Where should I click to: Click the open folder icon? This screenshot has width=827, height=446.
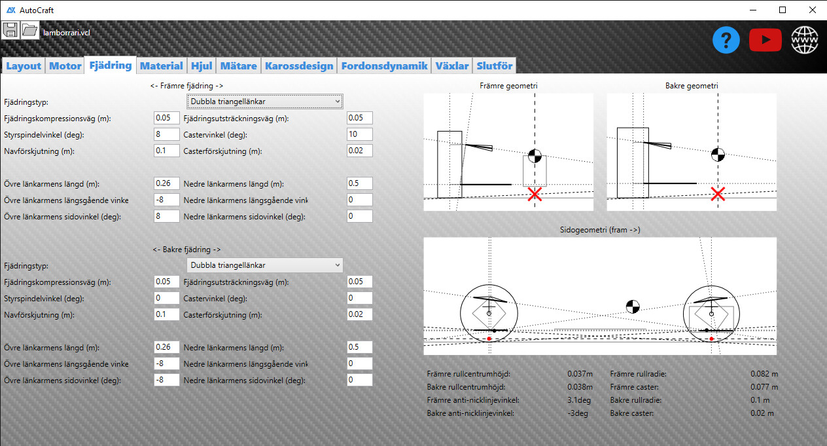point(29,30)
